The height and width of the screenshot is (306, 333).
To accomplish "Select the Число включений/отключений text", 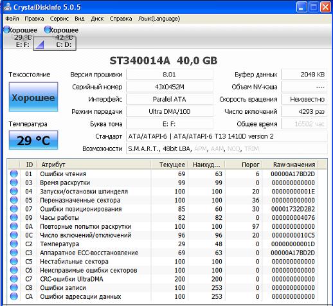I will click(85, 235).
